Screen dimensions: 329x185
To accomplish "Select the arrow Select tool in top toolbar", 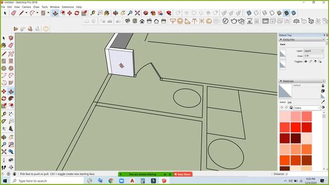I will 5,13.
